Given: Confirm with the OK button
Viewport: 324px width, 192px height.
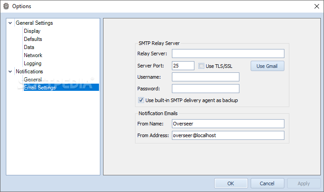Looking at the screenshot, I should [x=231, y=183].
